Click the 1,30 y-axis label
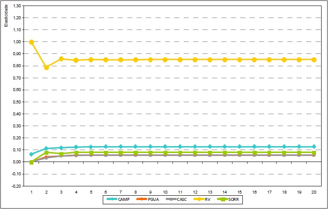 point(17,6)
